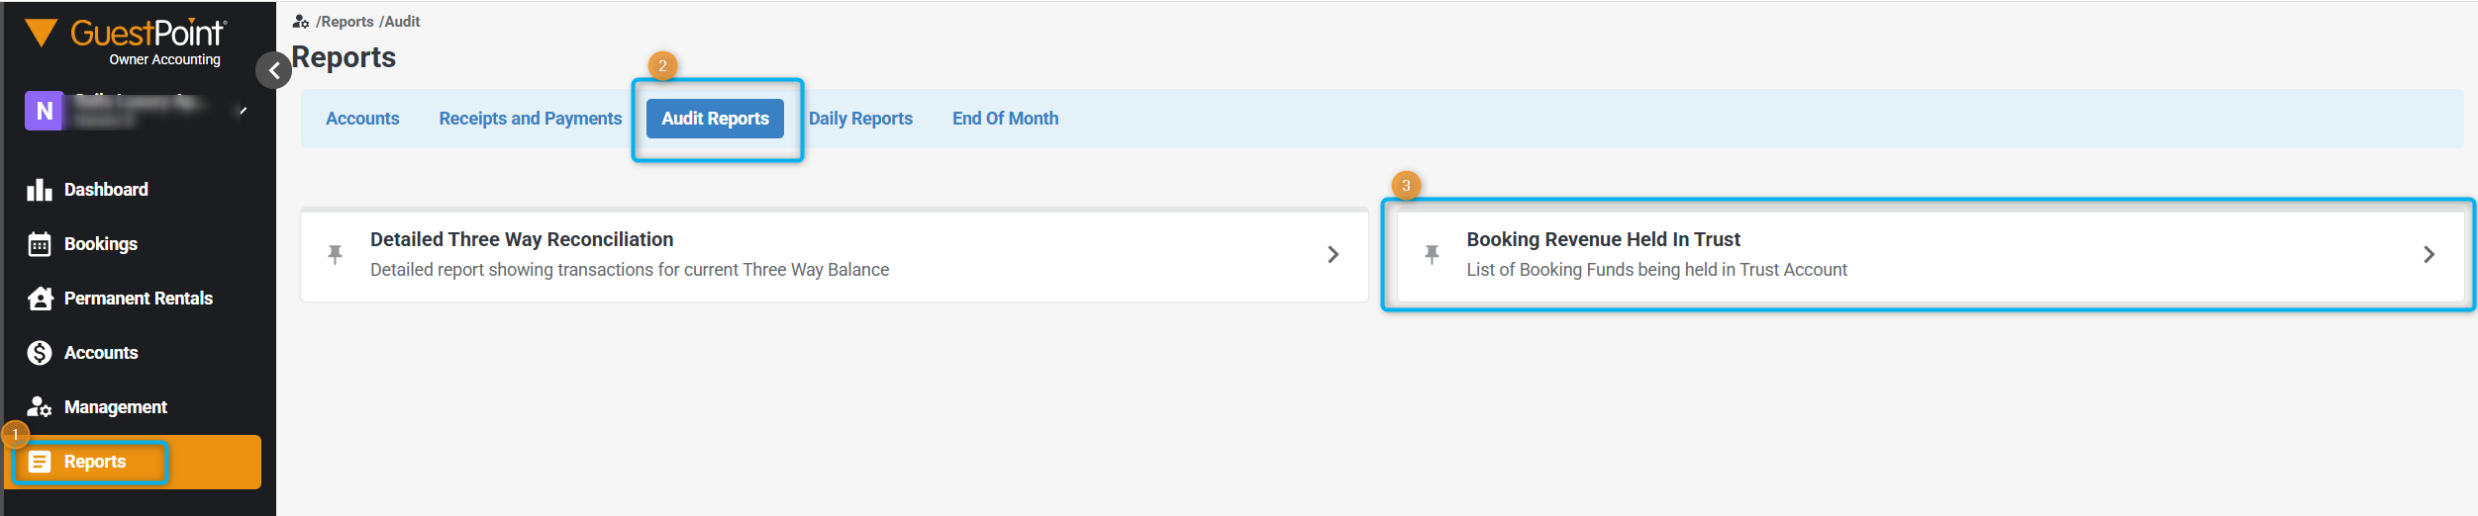The width and height of the screenshot is (2478, 516).
Task: Click the Management user-gear icon
Action: pos(40,407)
